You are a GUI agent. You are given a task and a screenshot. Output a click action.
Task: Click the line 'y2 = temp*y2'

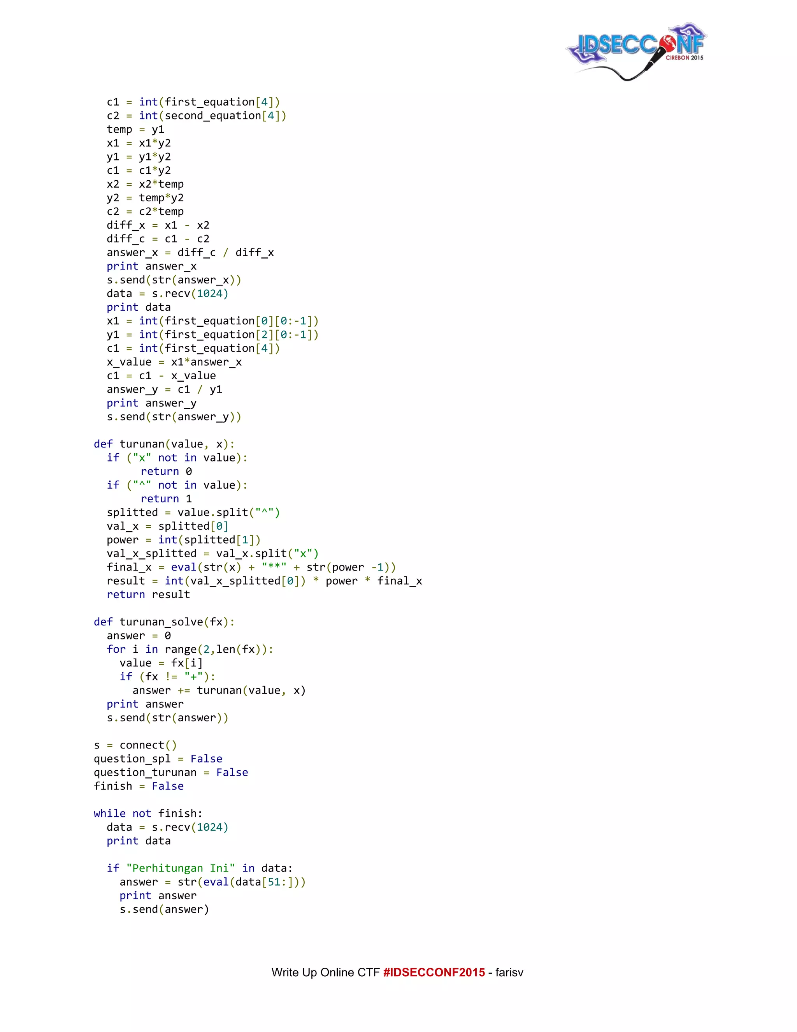pyautogui.click(x=146, y=198)
